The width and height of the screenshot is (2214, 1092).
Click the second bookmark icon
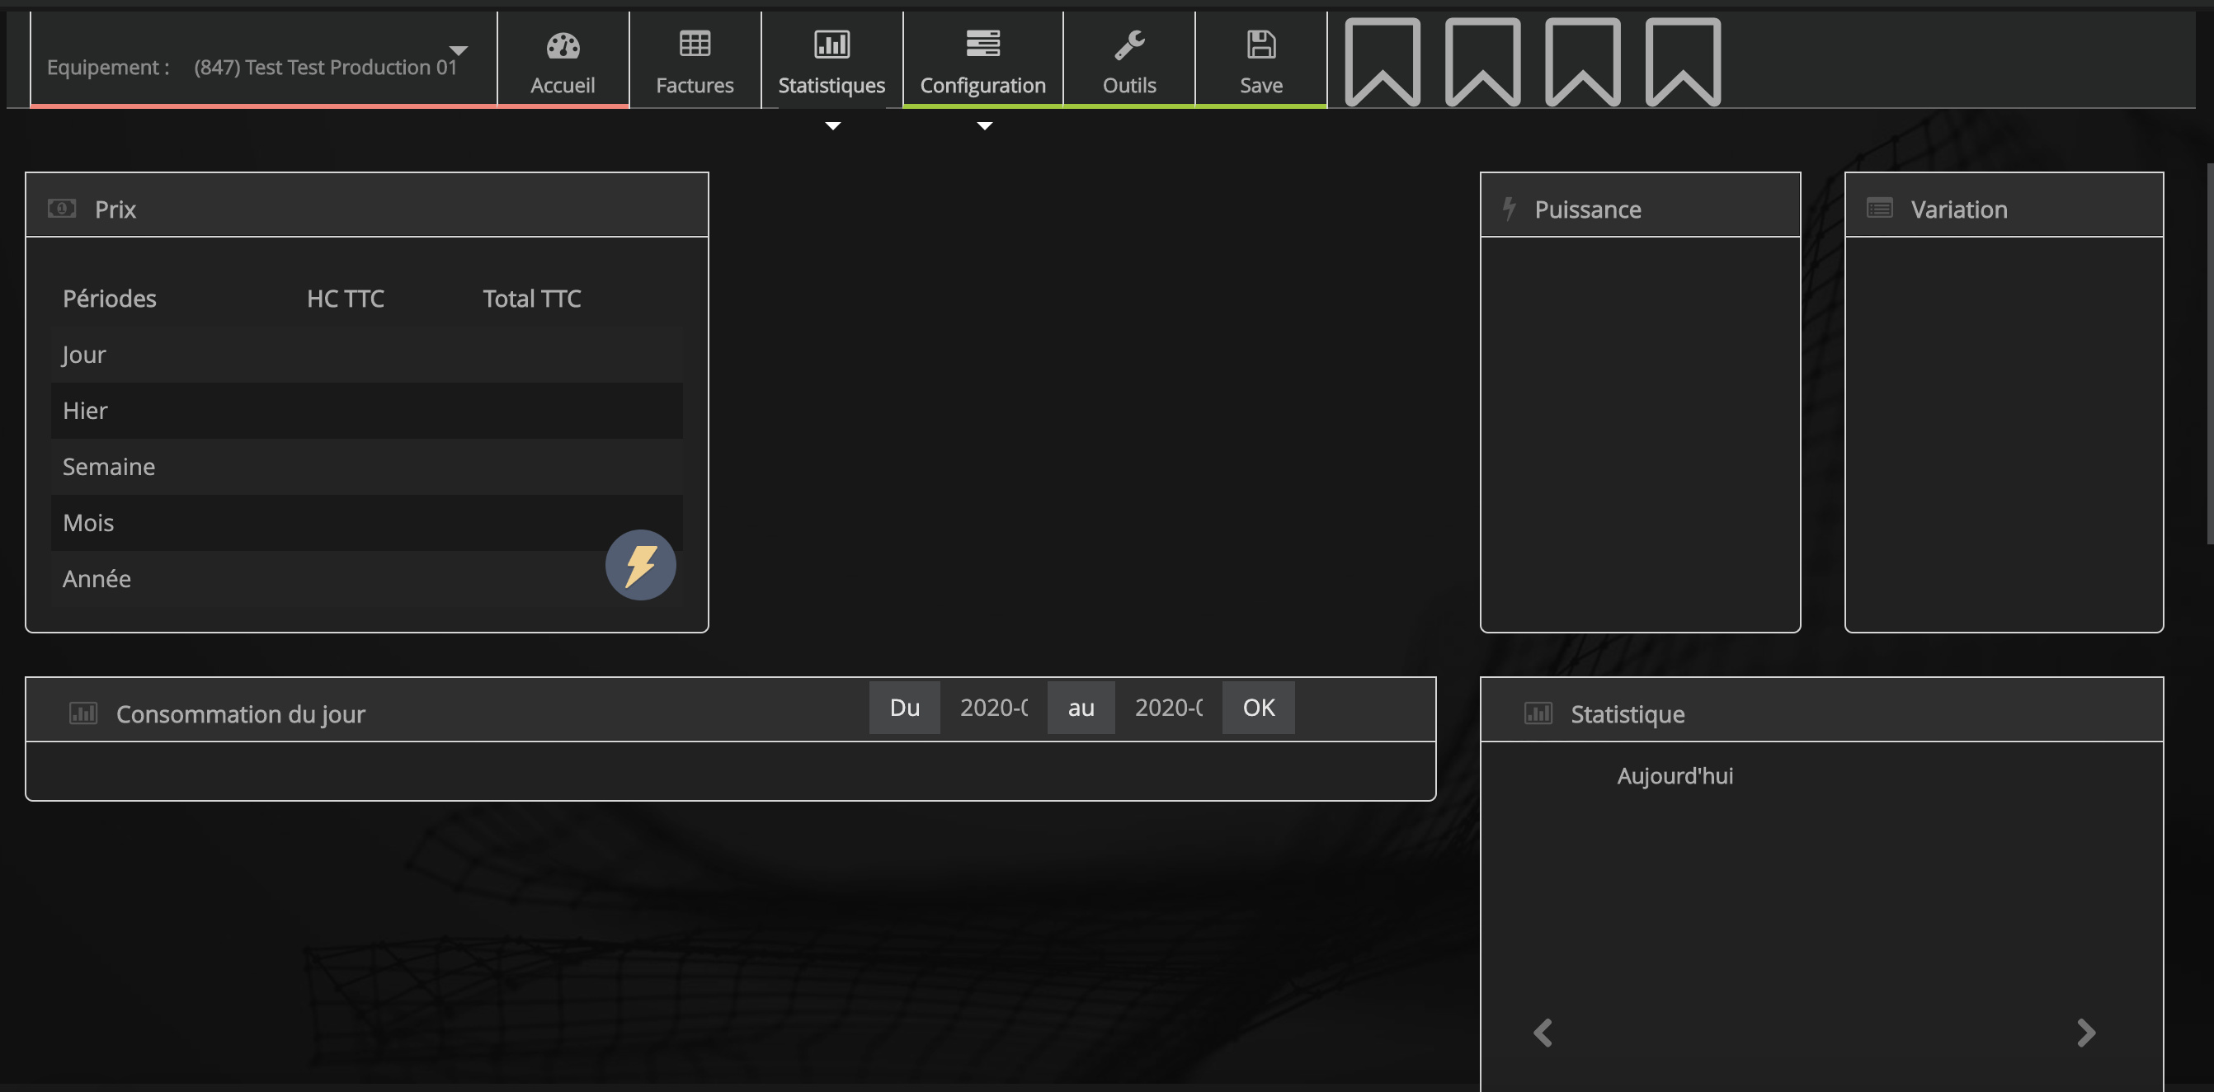[x=1482, y=62]
